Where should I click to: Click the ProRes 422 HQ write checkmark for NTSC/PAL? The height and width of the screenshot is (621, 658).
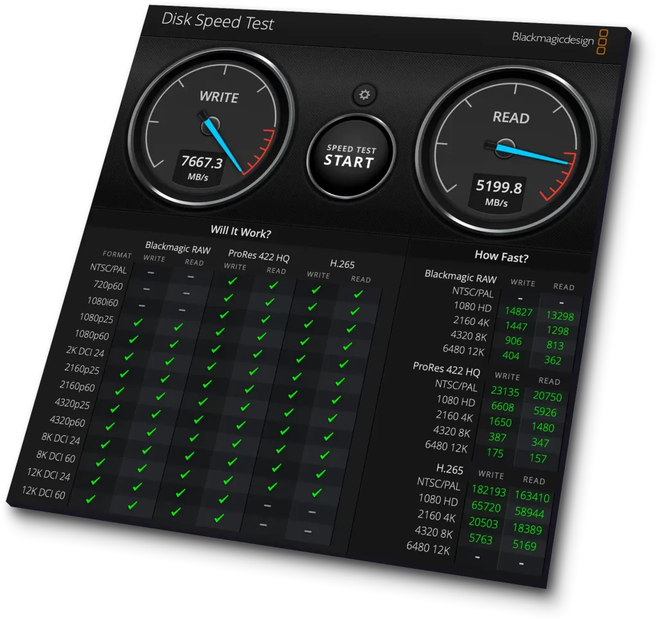pyautogui.click(x=233, y=281)
